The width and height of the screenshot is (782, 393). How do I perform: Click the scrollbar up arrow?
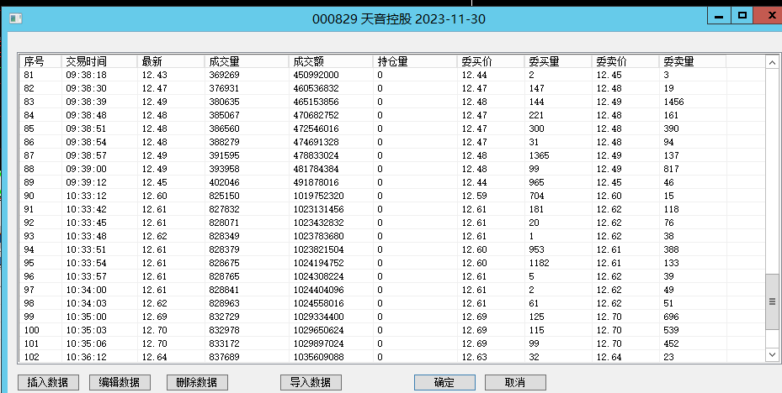[x=772, y=63]
